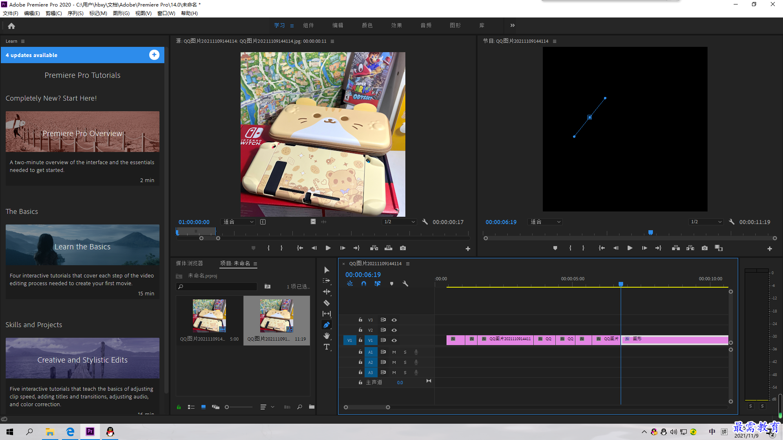Open Program monitor 1/2 resolution dropdown
Image resolution: width=783 pixels, height=440 pixels.
pos(706,222)
